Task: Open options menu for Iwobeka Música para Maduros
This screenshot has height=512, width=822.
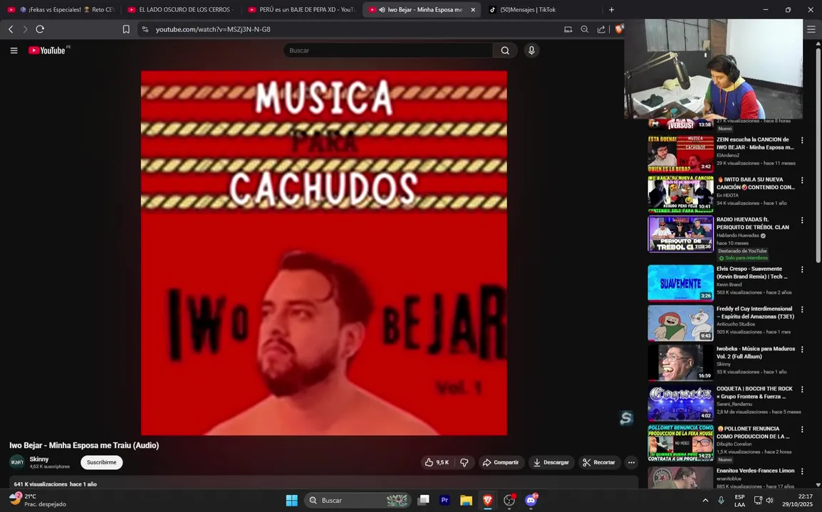Action: (x=801, y=349)
